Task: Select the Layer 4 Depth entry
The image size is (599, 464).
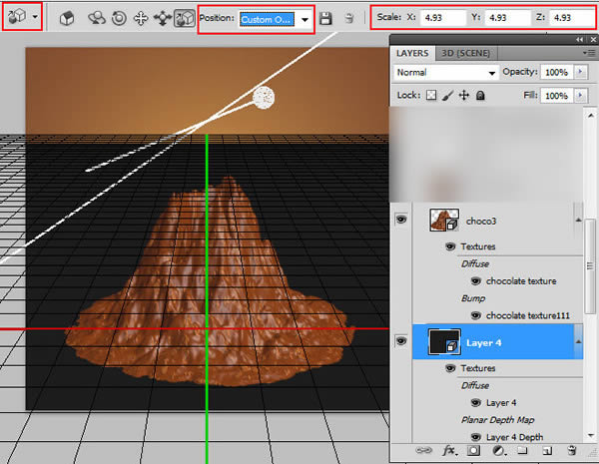Action: pyautogui.click(x=514, y=437)
